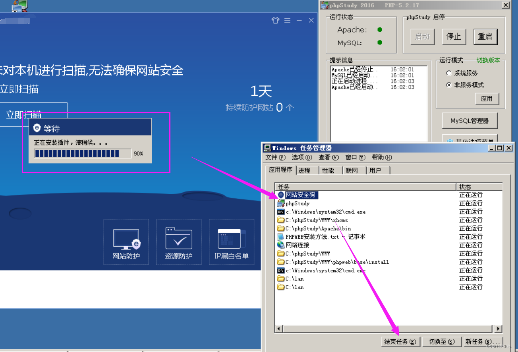The height and width of the screenshot is (352, 518).
Task: Click the notepad icon of PHPWEB安装方法.txt
Action: [x=281, y=237]
